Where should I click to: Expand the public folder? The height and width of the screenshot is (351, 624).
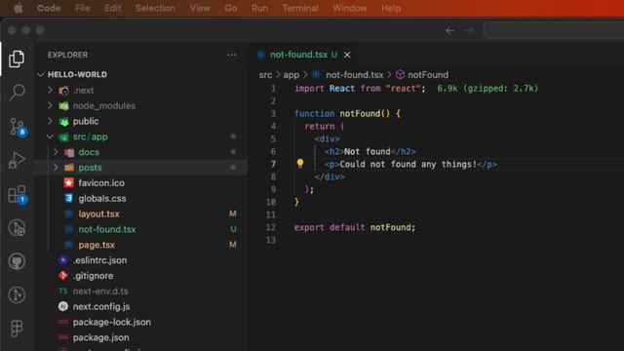(x=50, y=121)
